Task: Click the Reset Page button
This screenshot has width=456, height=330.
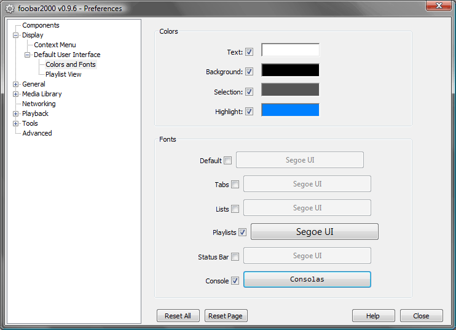Action: [x=226, y=316]
